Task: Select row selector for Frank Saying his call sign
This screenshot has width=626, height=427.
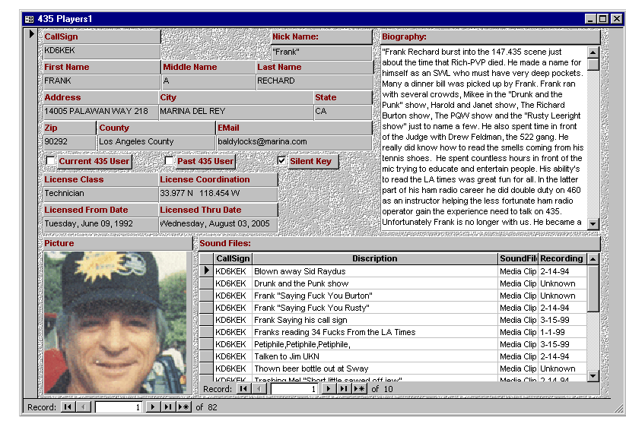Action: point(206,320)
